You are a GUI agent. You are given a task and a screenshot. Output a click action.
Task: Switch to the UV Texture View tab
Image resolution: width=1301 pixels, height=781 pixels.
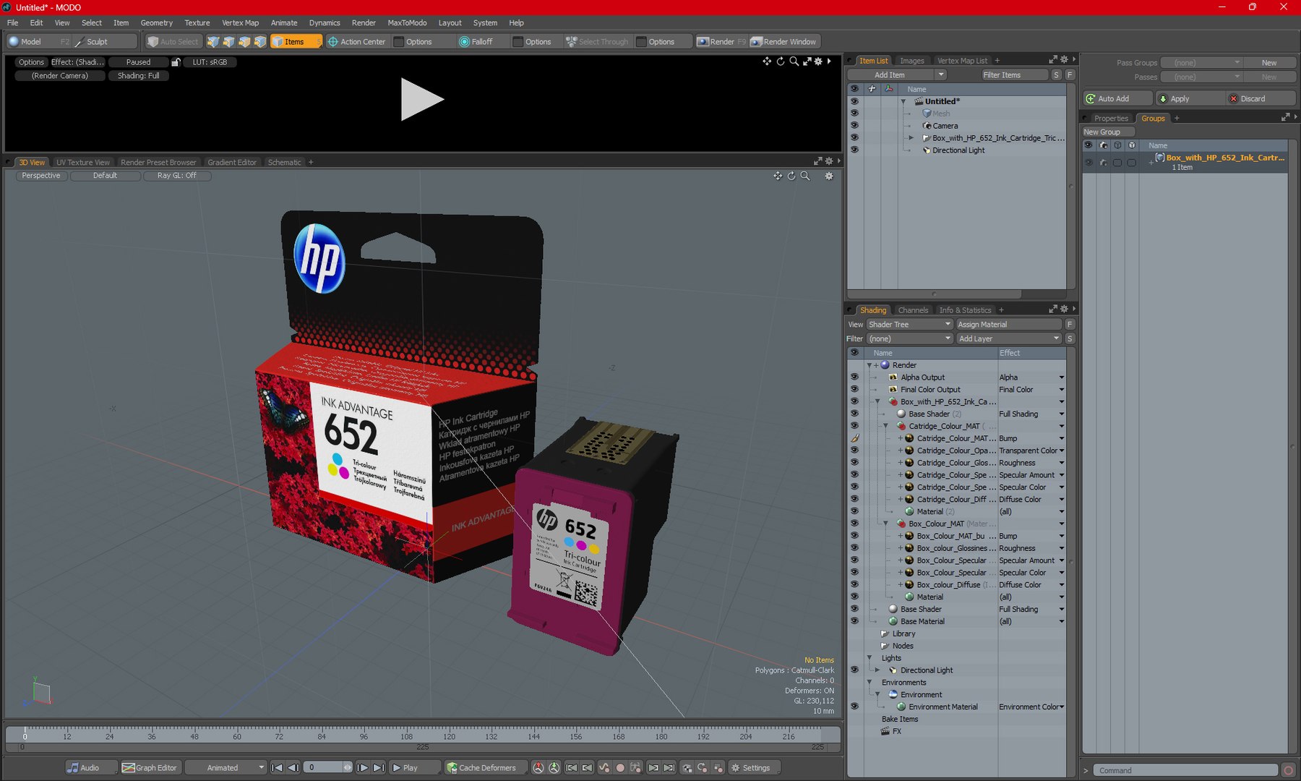click(83, 163)
